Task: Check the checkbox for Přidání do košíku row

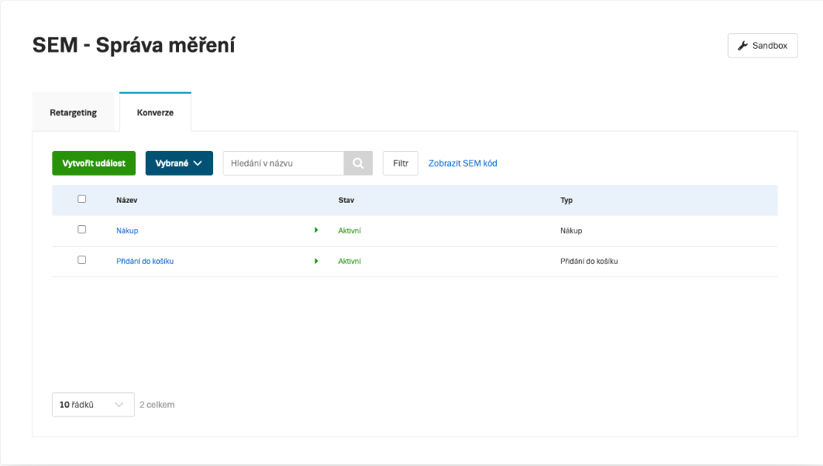Action: [x=82, y=260]
